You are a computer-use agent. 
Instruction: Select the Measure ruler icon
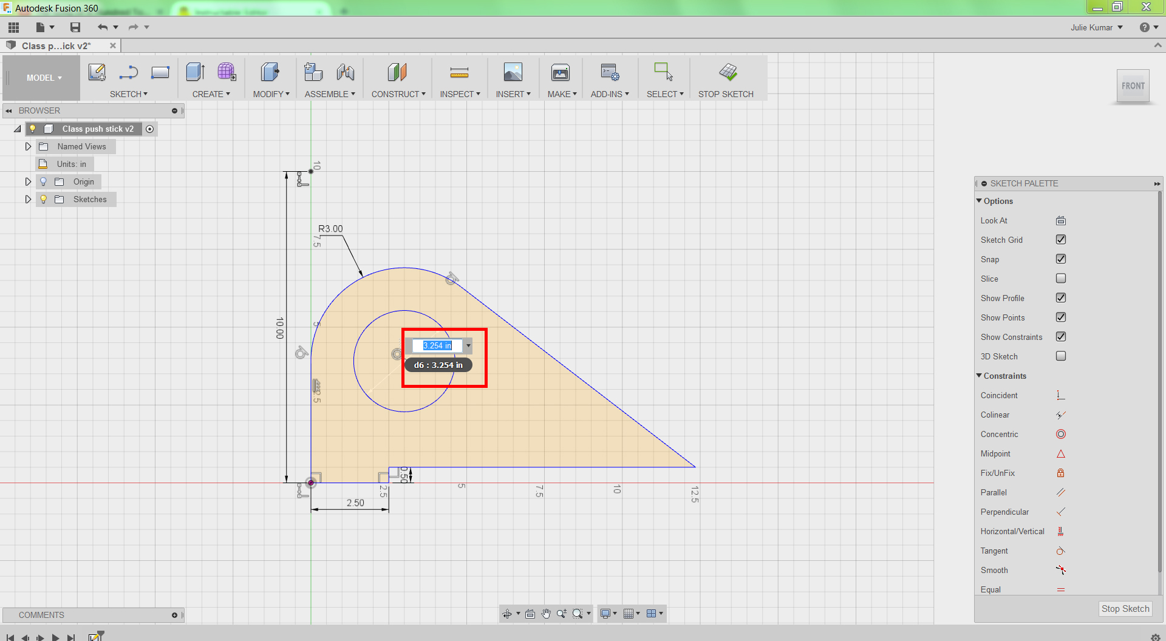click(x=459, y=73)
